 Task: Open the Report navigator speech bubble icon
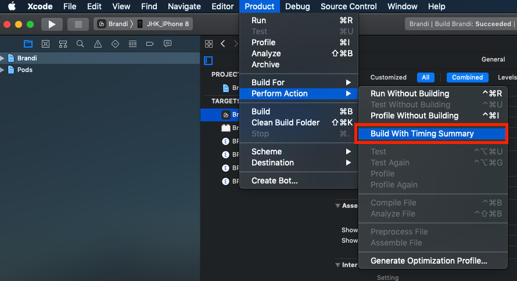[x=167, y=44]
